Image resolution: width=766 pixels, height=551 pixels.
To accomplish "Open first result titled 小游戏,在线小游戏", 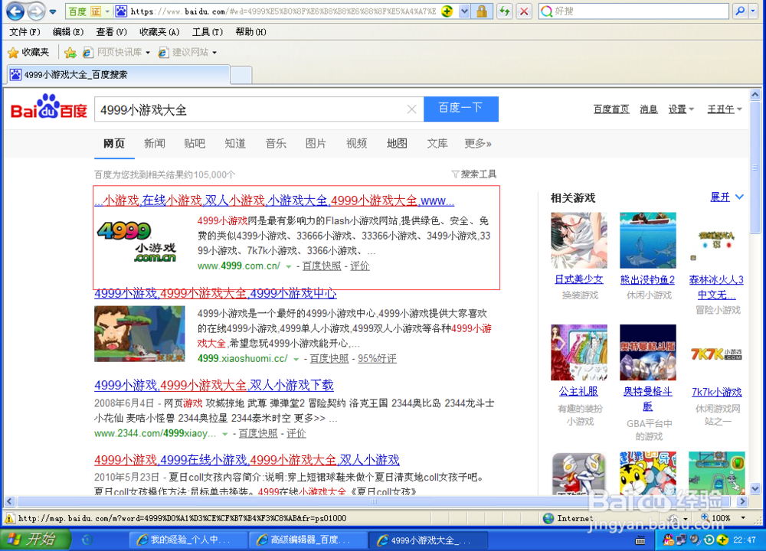I will pos(274,200).
